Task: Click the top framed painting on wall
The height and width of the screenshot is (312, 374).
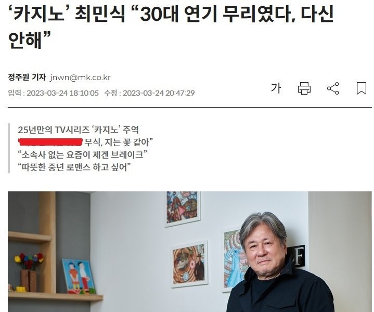Action: pos(183,208)
